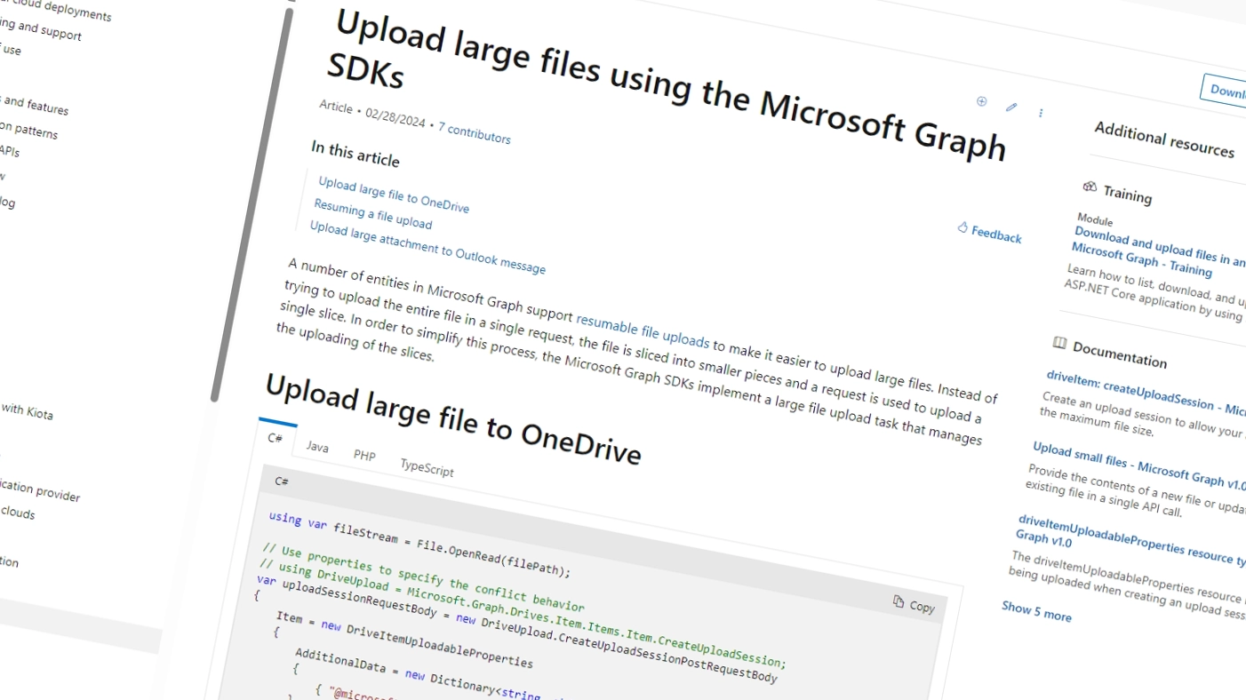This screenshot has width=1246, height=700.
Task: Click the add-to-collections plus icon
Action: point(981,101)
